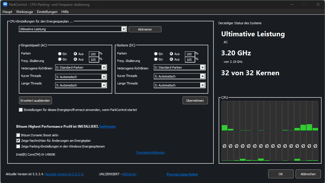Image resolution: width=325 pixels, height=183 pixels.
Task: Close the ParkControl window
Action: (318, 4)
